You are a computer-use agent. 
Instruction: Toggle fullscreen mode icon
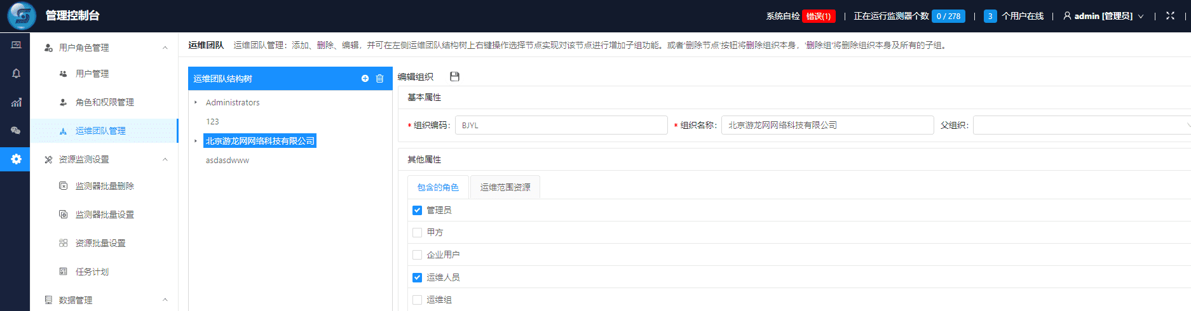pos(1170,16)
